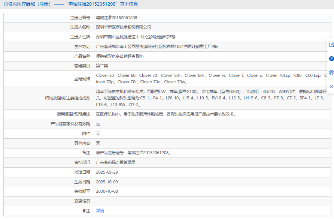Click the structure description starting 超声系统由主机
The width and height of the screenshot is (334, 219).
211,98
